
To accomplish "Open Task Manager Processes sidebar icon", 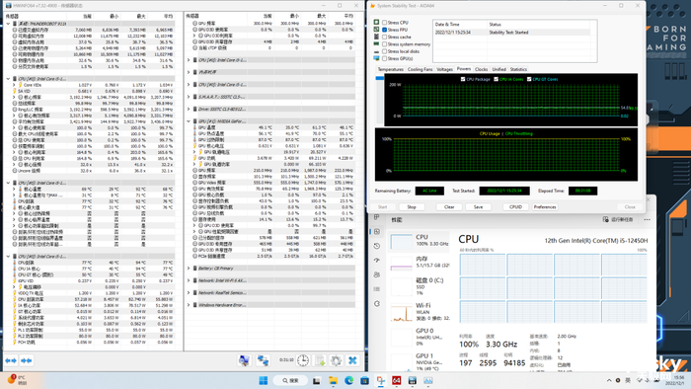I will pyautogui.click(x=377, y=217).
